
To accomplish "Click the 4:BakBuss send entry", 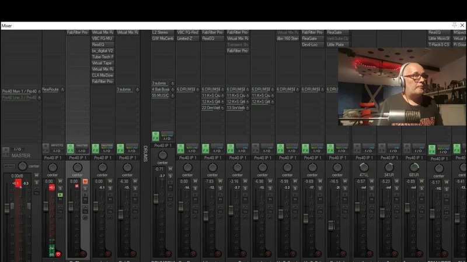I will (160, 90).
